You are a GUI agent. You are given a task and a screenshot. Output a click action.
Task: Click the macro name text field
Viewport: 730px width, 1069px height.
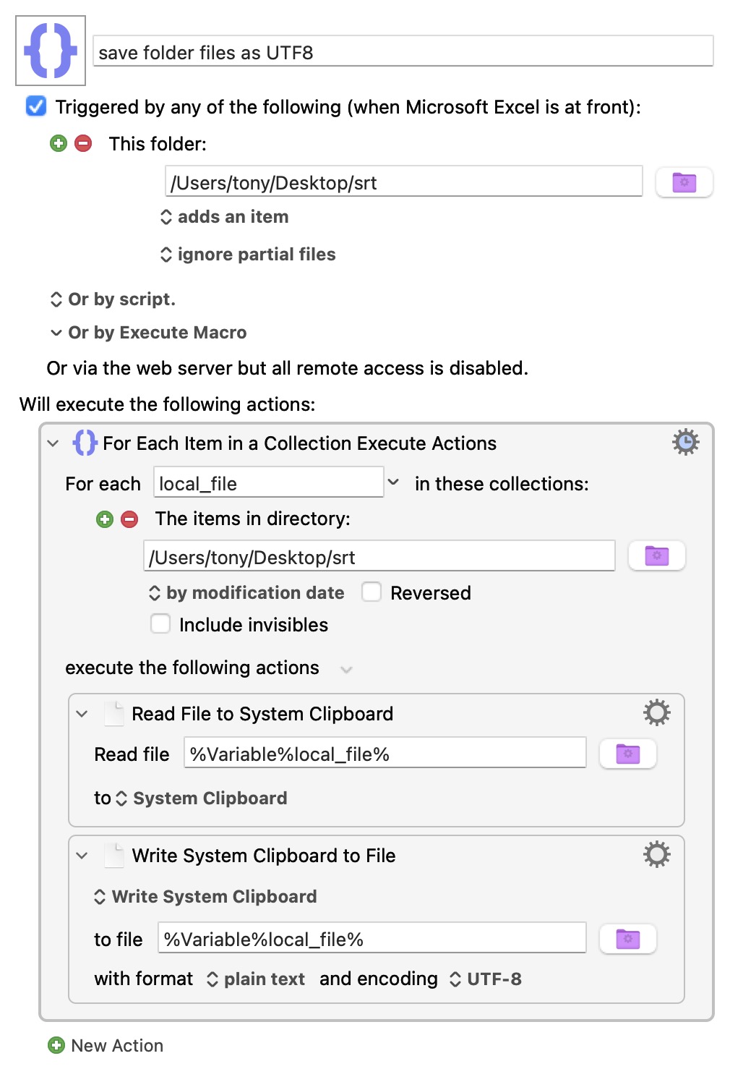pos(403,52)
